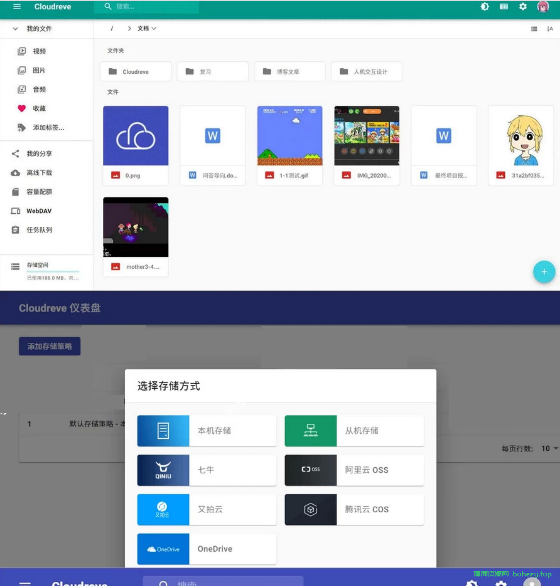This screenshot has width=560, height=586.
Task: Choose 七牛 storage option
Action: point(207,470)
